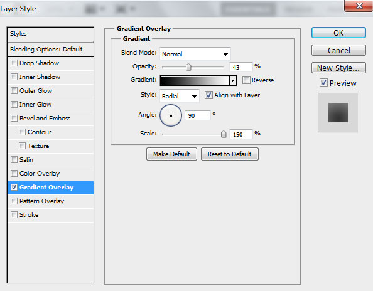373x291 pixels.
Task: Open the gradient picker dropdown arrow
Action: point(233,81)
